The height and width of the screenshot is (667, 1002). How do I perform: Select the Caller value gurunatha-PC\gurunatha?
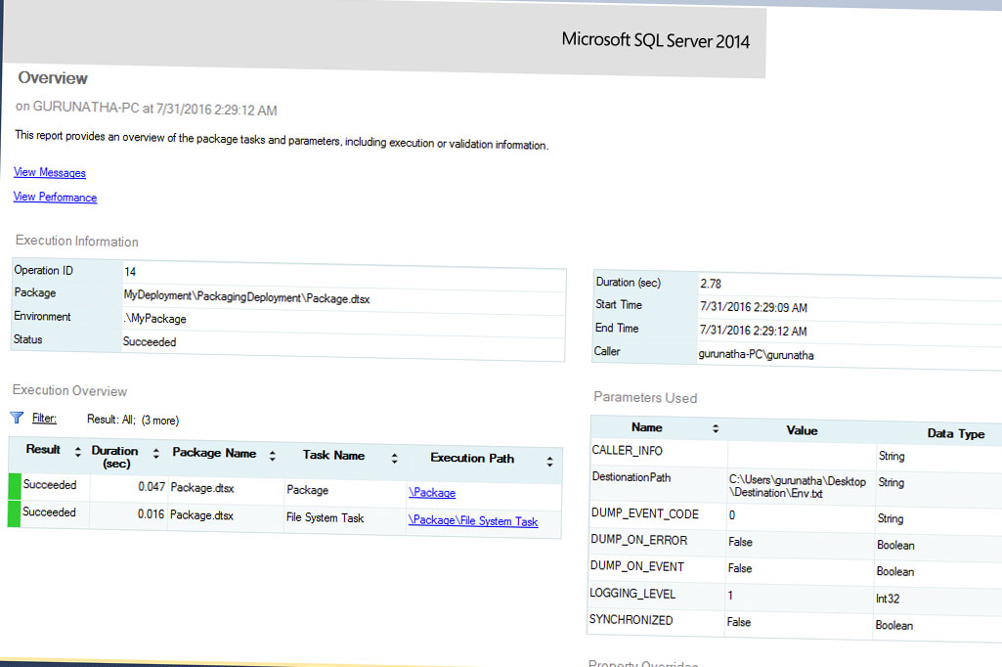[x=756, y=354]
